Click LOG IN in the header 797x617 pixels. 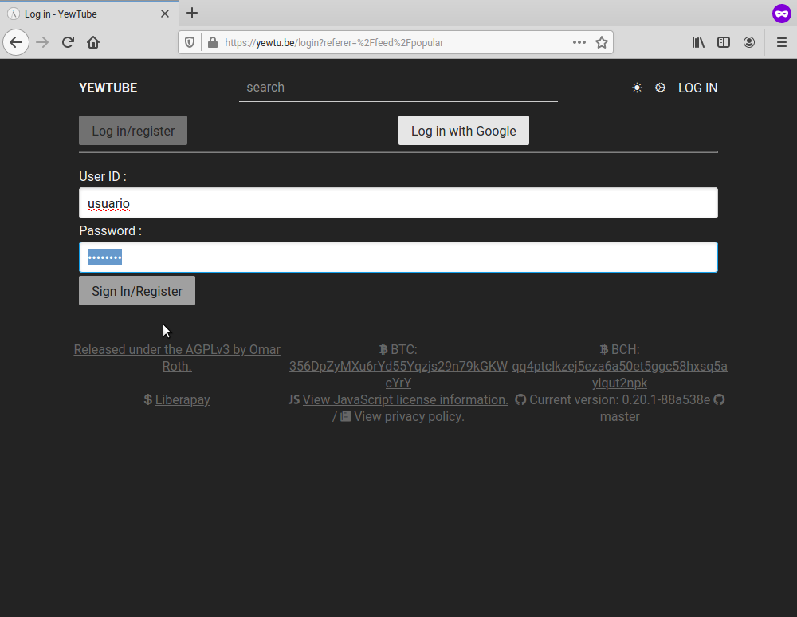(698, 88)
